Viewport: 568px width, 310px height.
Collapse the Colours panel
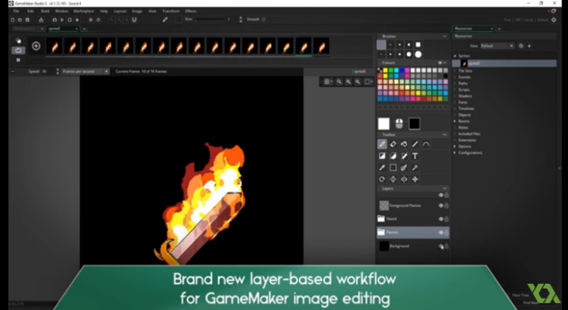(445, 63)
